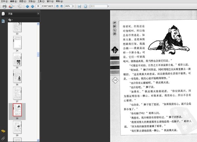
Task: Click the comments speech-bubble icon in sidebar
Action: pyautogui.click(x=3, y=131)
